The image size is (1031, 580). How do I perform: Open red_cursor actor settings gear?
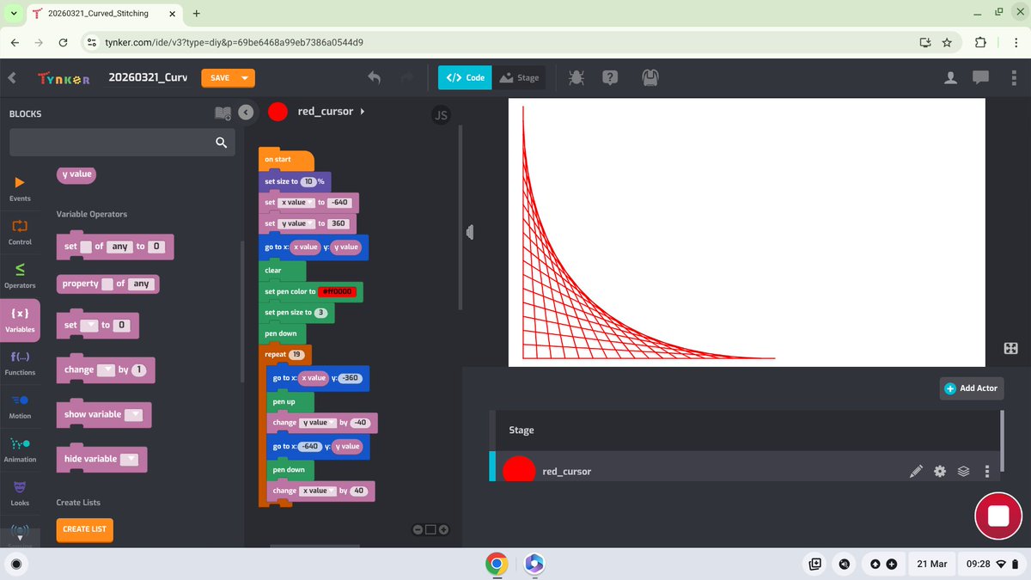tap(940, 471)
